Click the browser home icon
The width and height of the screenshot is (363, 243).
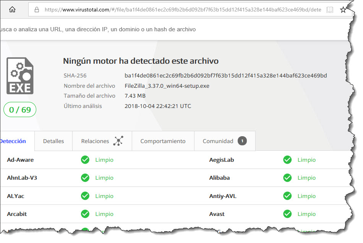click(x=12, y=10)
